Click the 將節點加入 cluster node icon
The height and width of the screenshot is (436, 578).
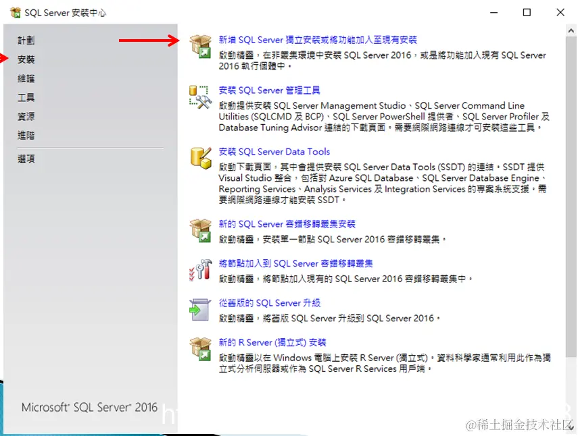point(200,270)
